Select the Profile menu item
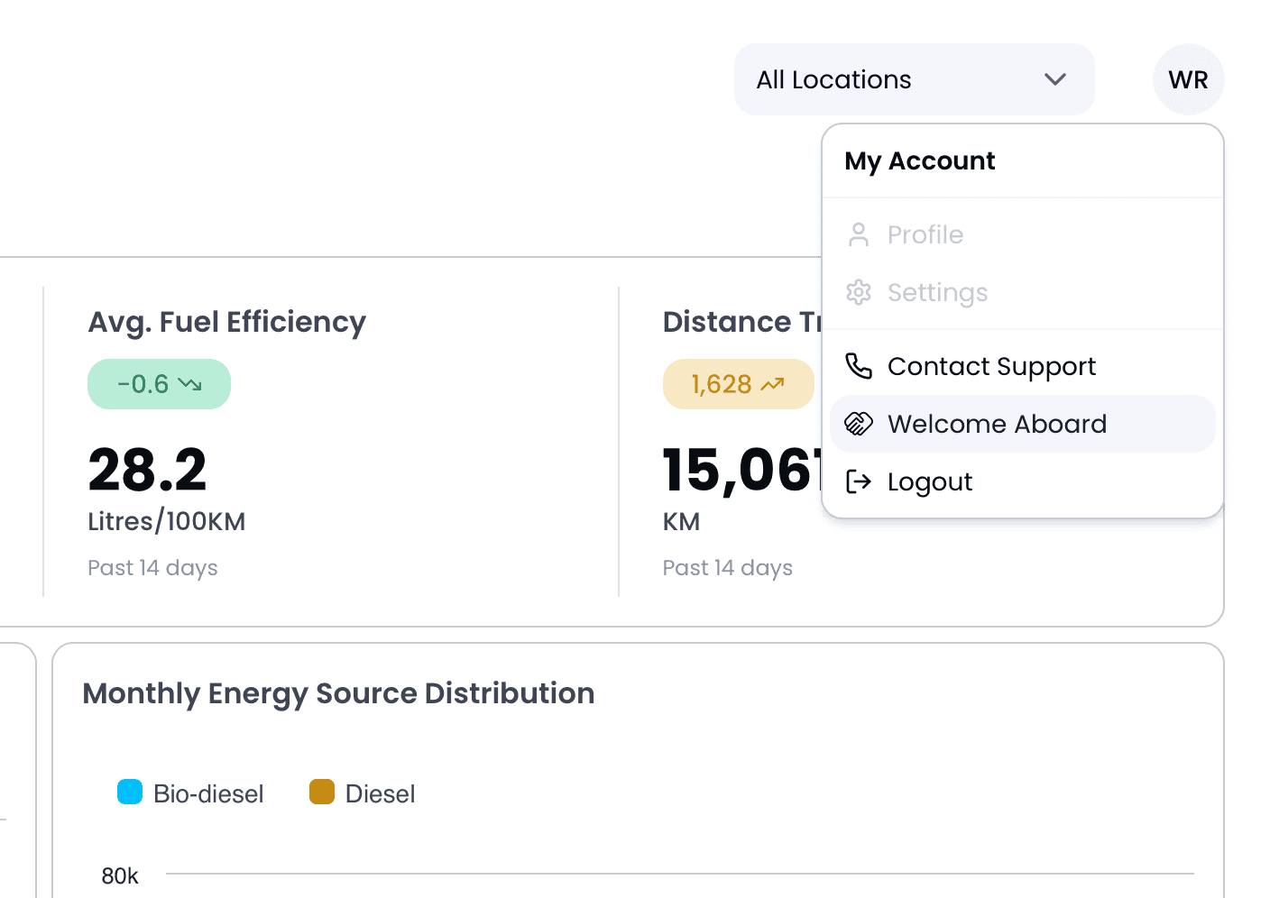 (925, 234)
